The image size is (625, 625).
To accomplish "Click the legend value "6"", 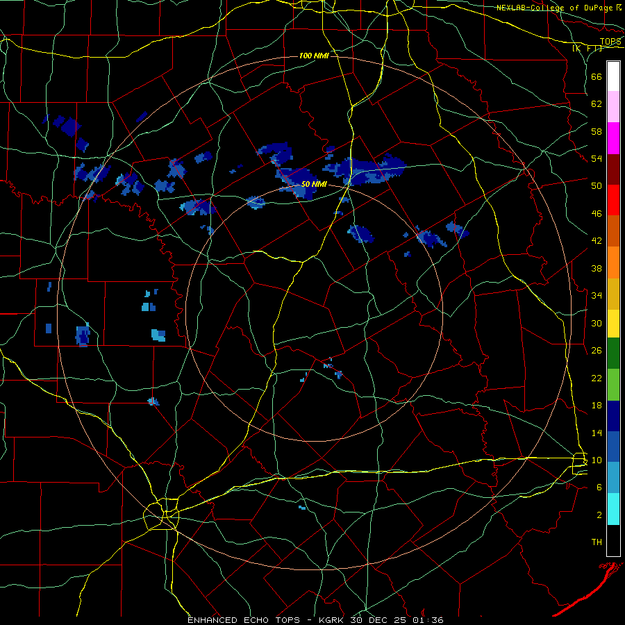I will (x=599, y=487).
